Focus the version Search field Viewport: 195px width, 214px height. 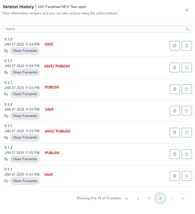point(97,29)
